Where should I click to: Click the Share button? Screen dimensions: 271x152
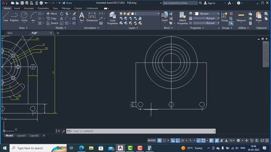tap(67, 3)
